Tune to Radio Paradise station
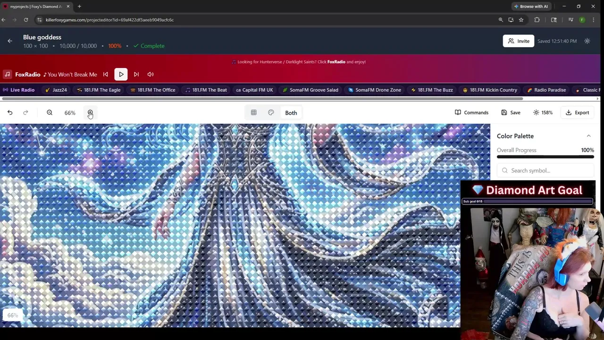The height and width of the screenshot is (340, 604). point(546,90)
